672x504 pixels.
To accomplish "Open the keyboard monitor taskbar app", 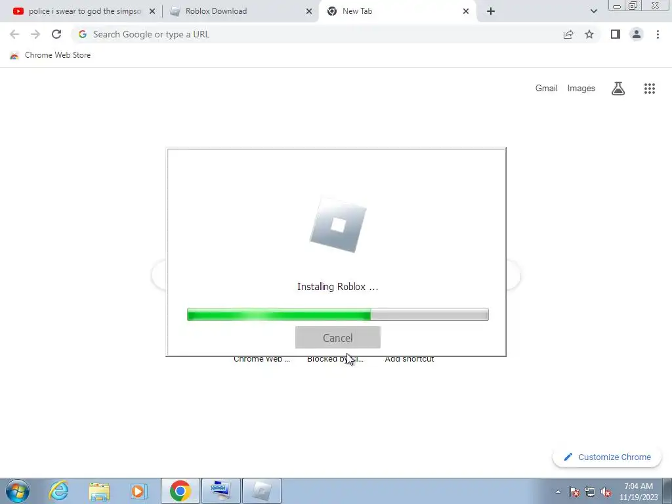I will 220,491.
